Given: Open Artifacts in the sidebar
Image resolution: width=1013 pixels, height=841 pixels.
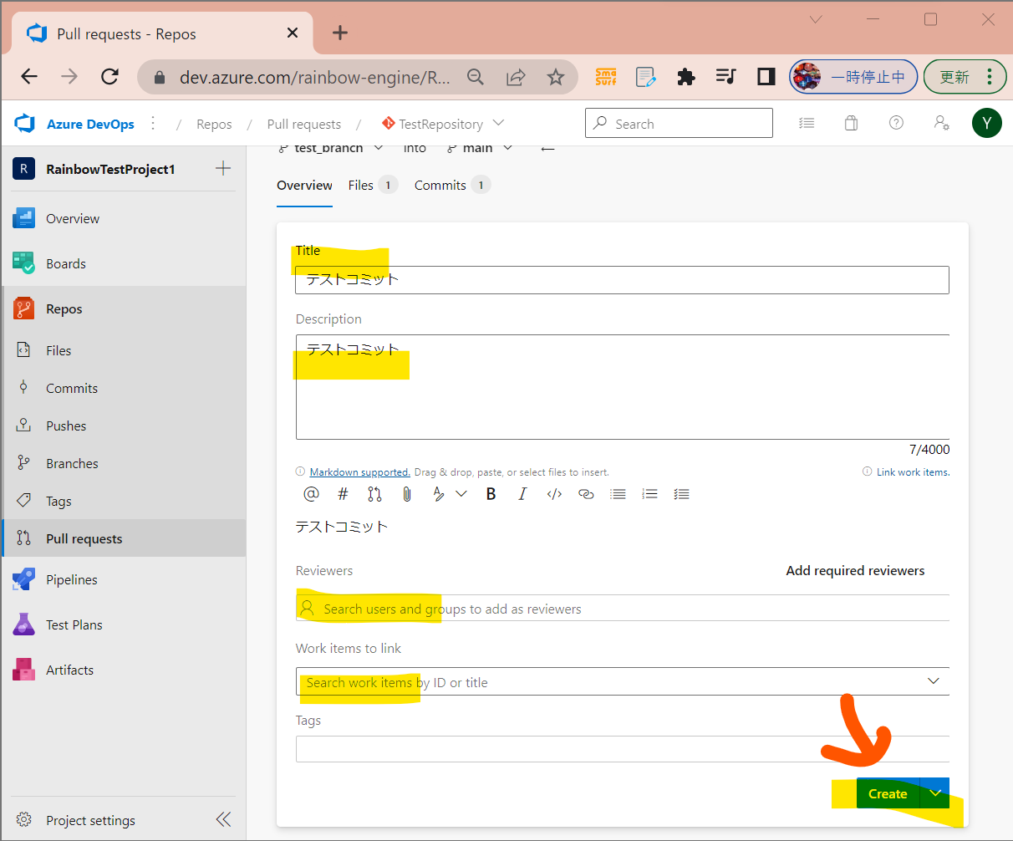Looking at the screenshot, I should (124, 670).
